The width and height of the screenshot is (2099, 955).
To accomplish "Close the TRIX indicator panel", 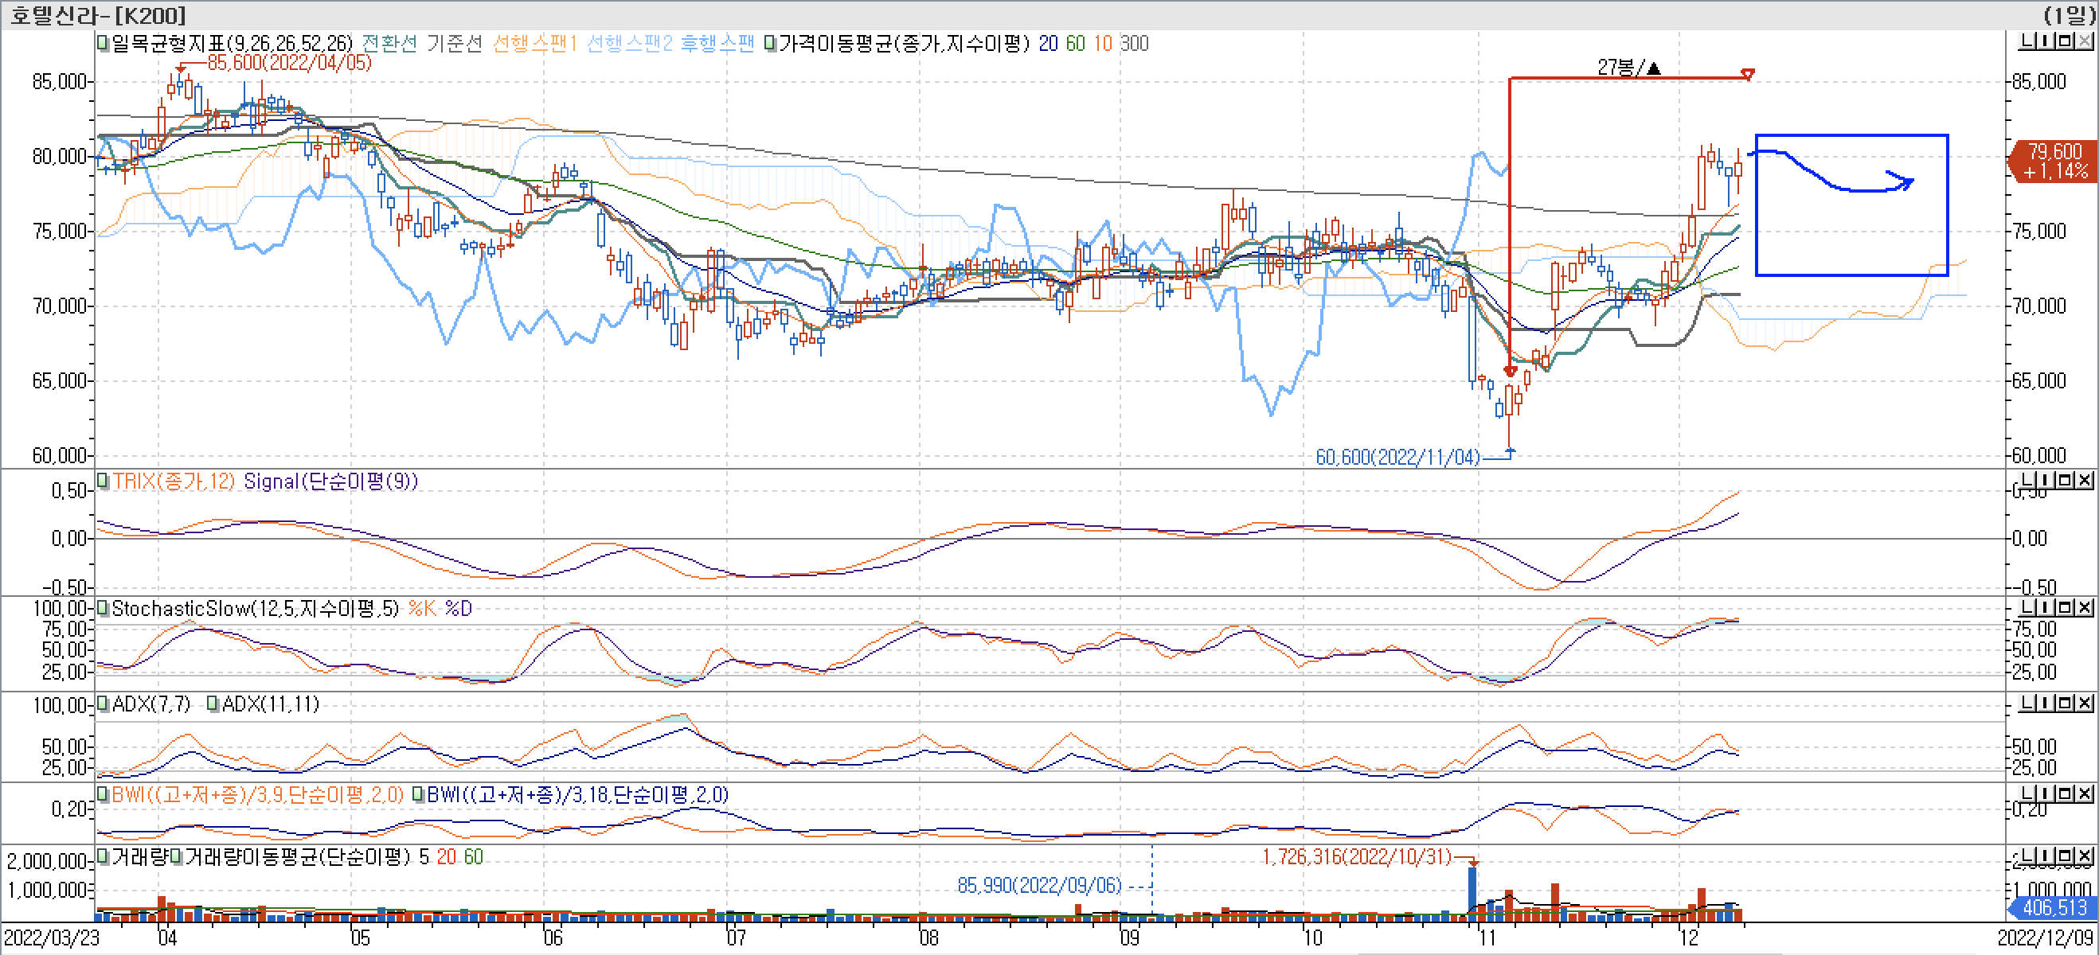I will tap(2085, 481).
